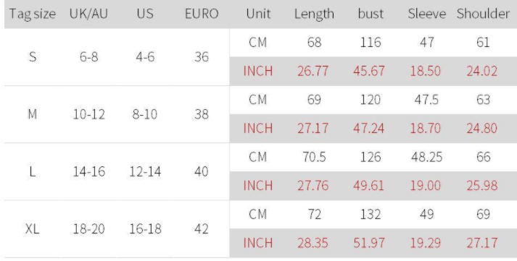Click the Sleeve column header
This screenshot has width=517, height=261.
click(x=426, y=14)
